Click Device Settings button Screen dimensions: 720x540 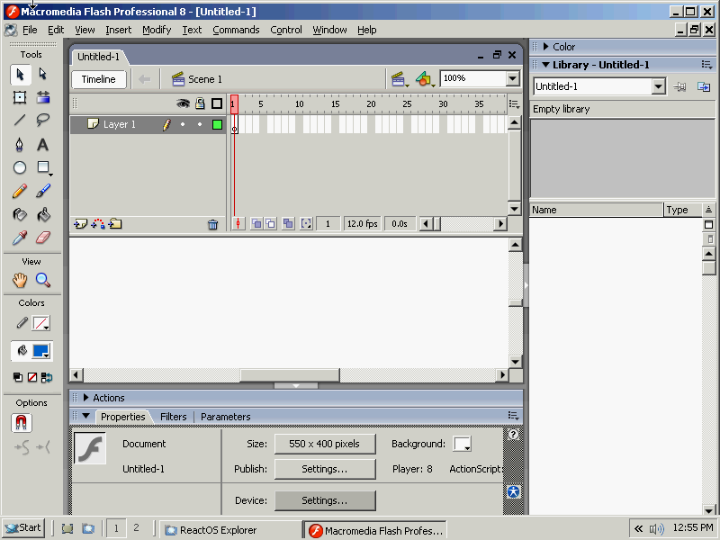point(325,500)
